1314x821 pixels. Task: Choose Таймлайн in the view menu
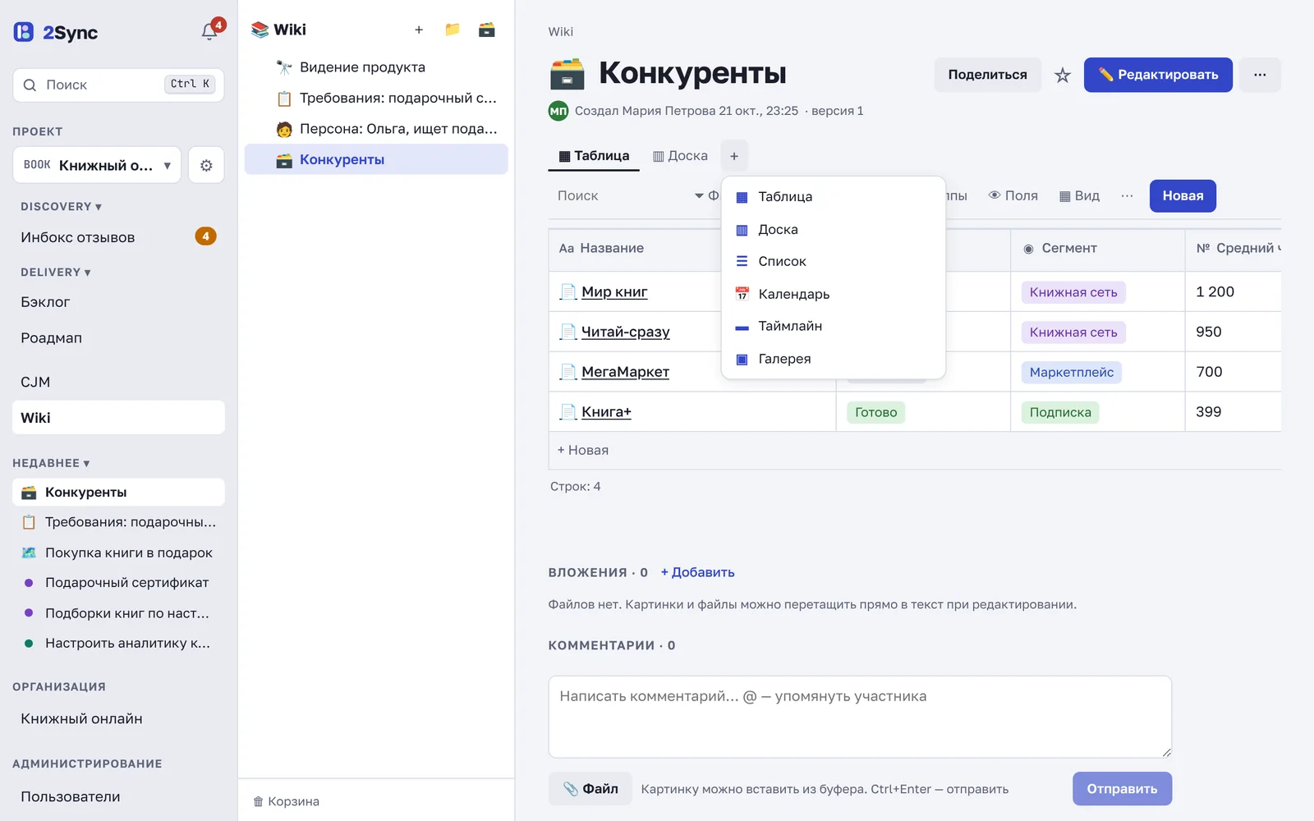[834, 326]
